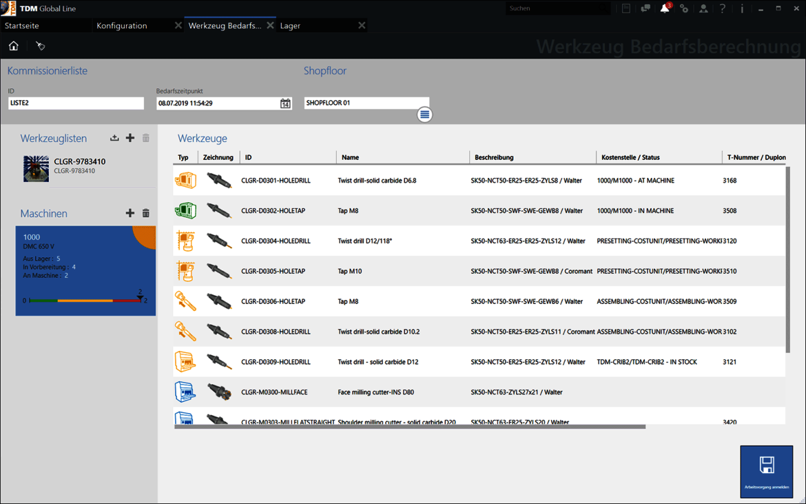The image size is (806, 504).
Task: Go to home via the house icon
Action: point(13,46)
